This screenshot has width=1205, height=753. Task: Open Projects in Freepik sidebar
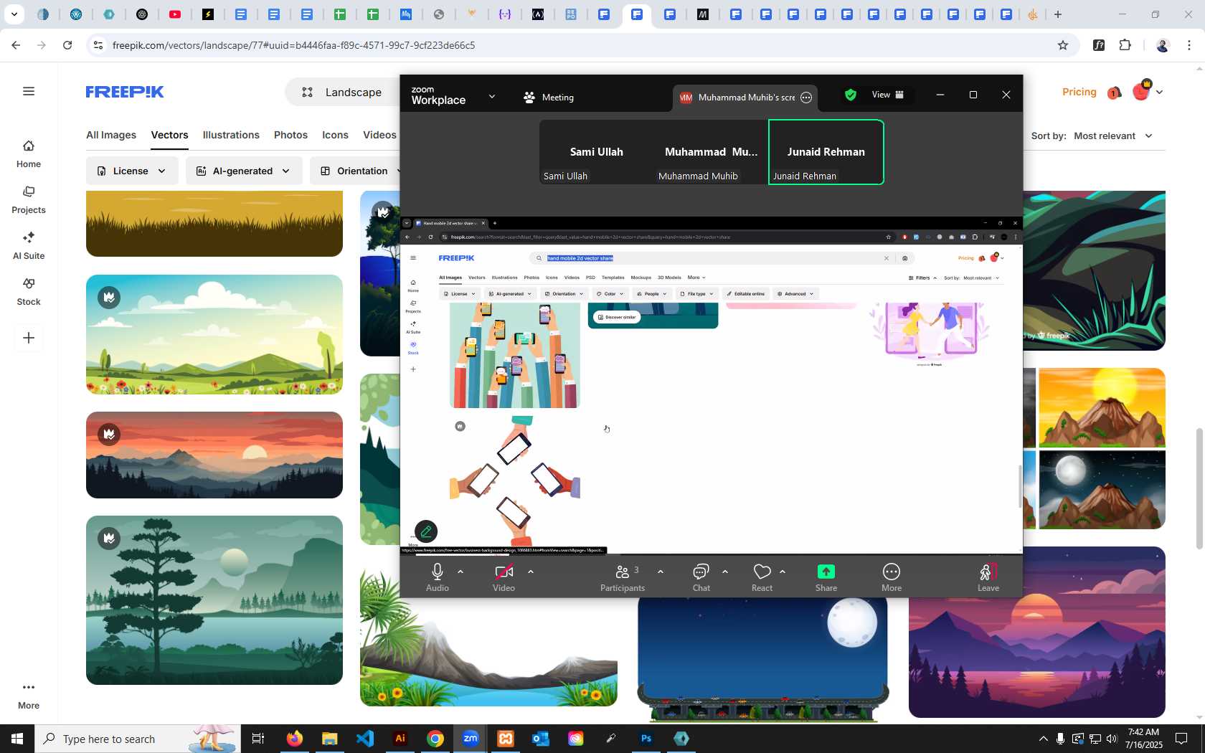(x=29, y=200)
